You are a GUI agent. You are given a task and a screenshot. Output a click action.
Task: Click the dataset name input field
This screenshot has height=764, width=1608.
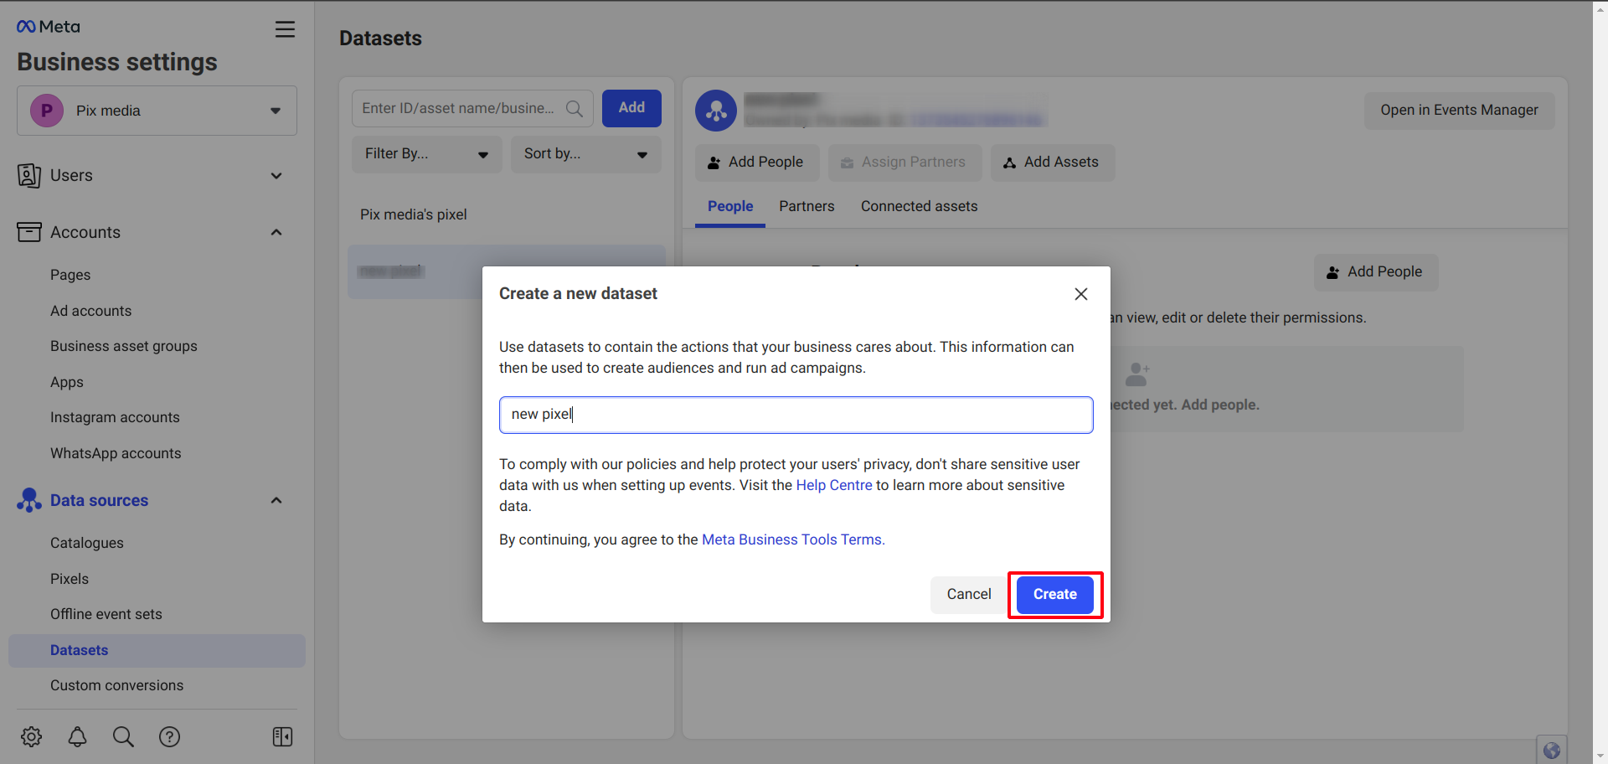796,415
